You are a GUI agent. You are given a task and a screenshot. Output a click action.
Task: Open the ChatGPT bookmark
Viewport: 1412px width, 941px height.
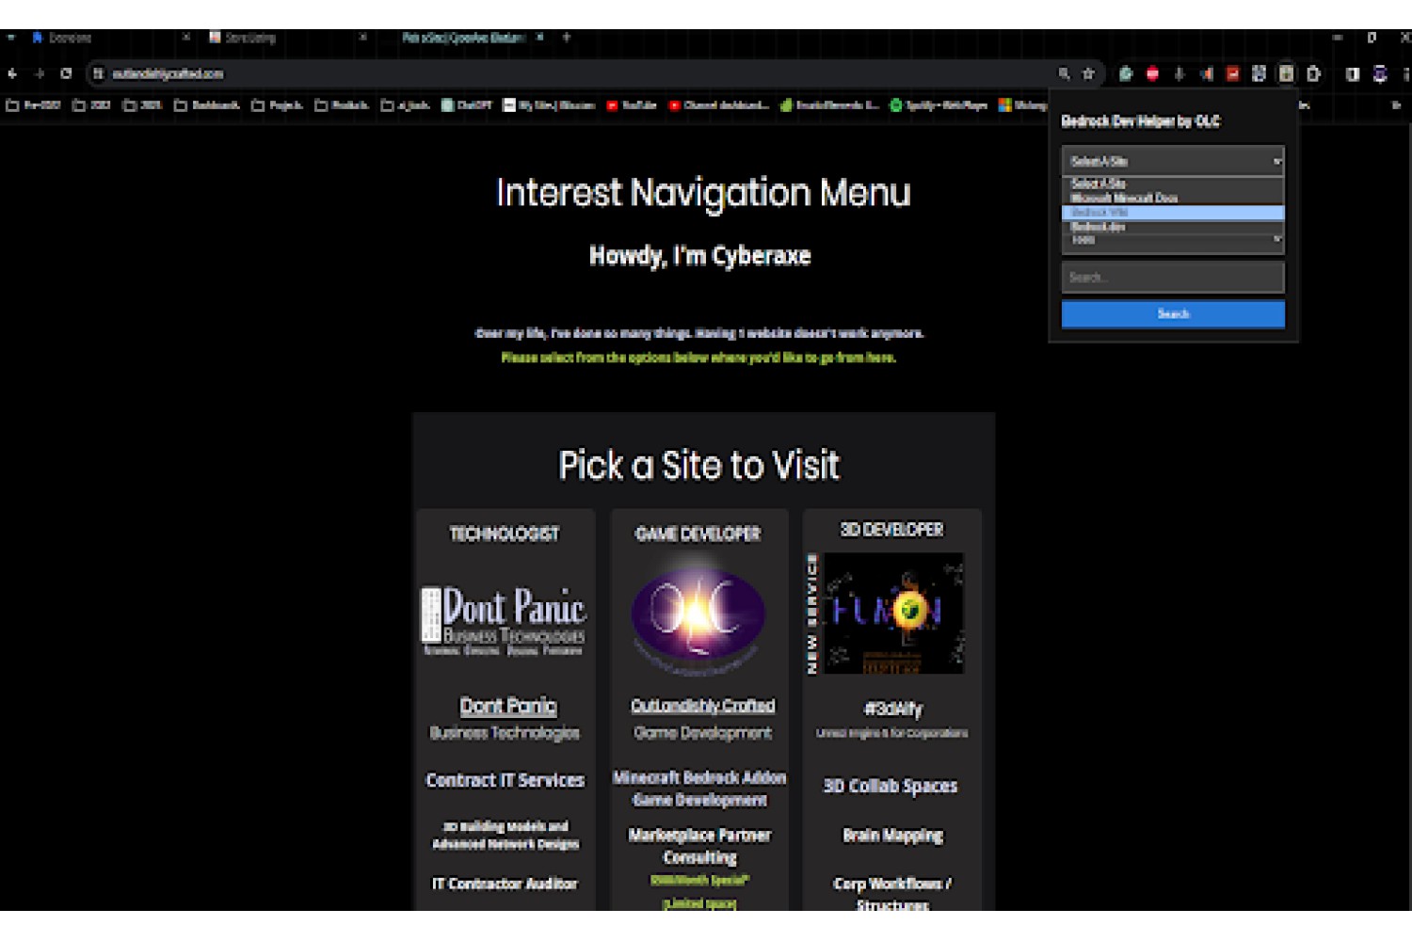[x=467, y=105]
